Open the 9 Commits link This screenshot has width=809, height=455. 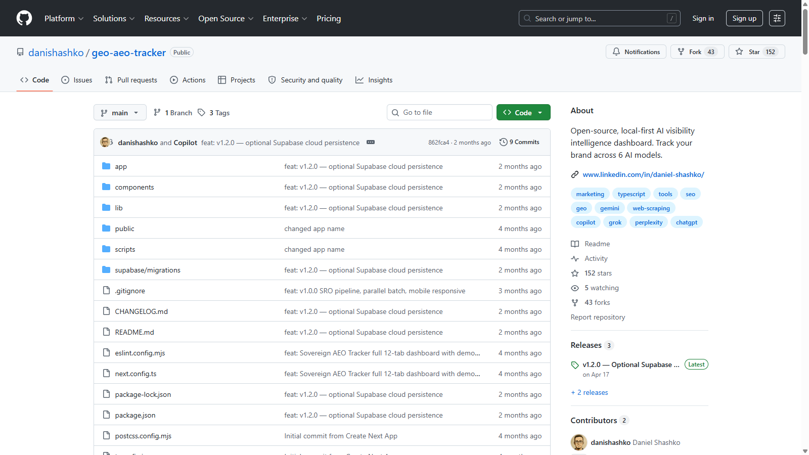tap(519, 142)
